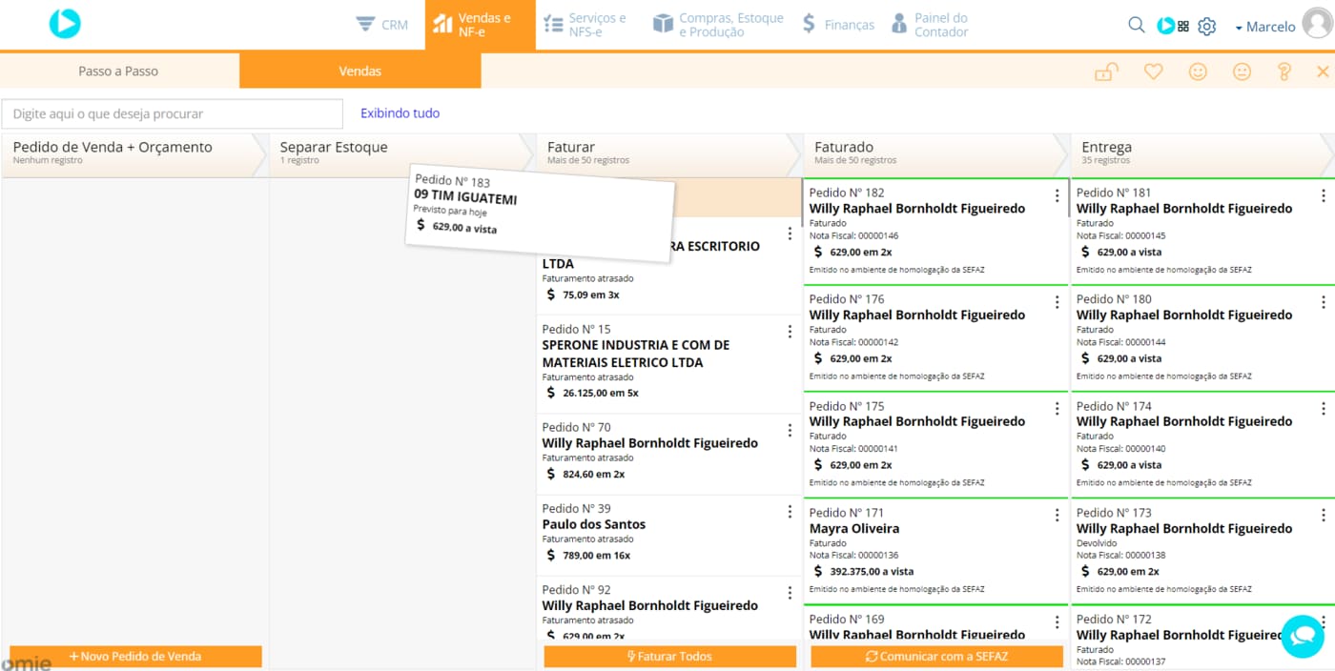Open the Serviços e NFS-e module
The width and height of the screenshot is (1335, 671).
point(584,25)
